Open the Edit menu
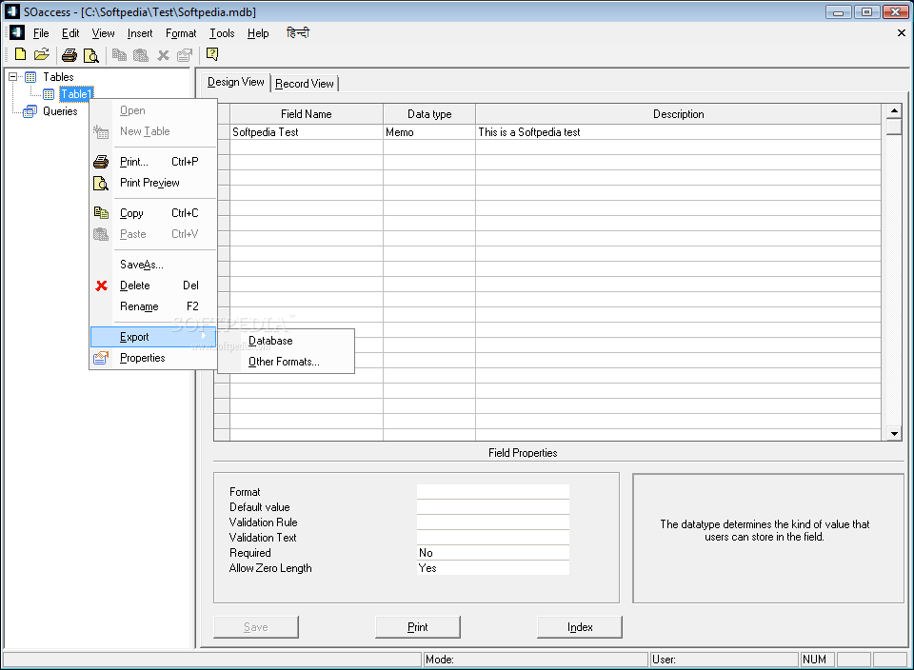 tap(70, 33)
